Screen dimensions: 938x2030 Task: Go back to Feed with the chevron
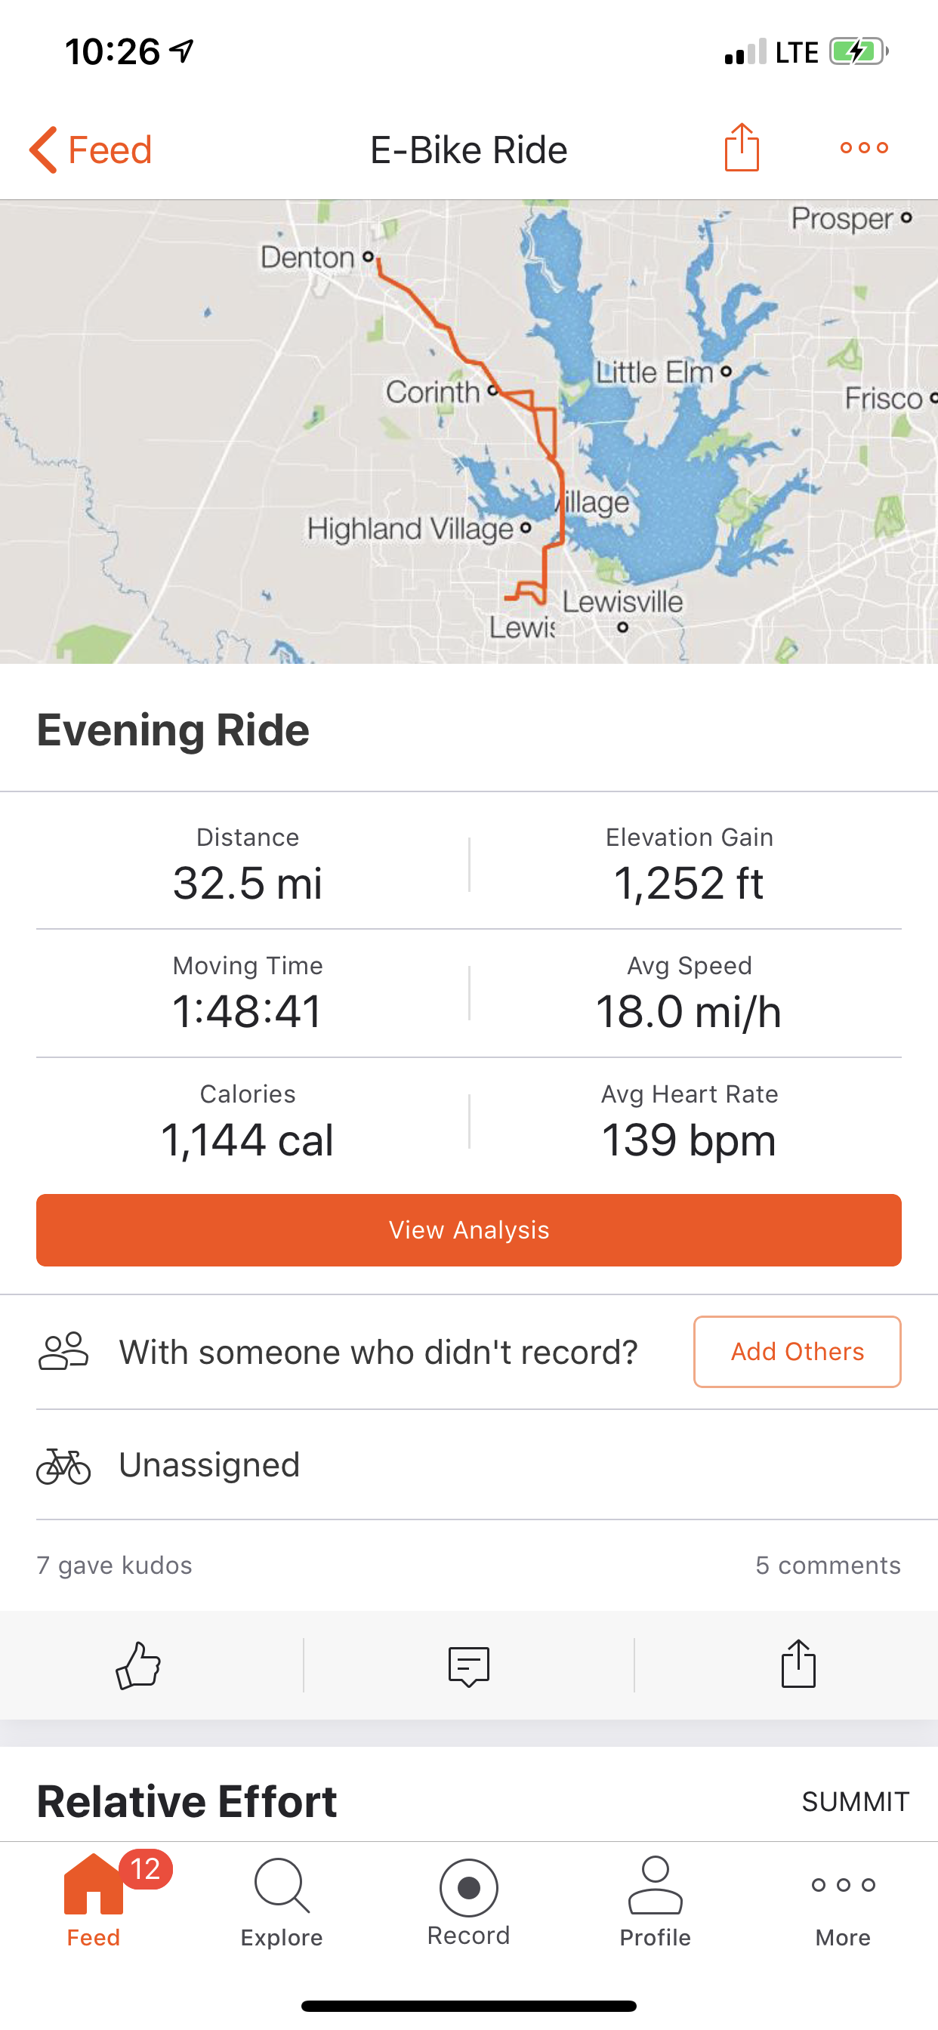click(x=43, y=149)
